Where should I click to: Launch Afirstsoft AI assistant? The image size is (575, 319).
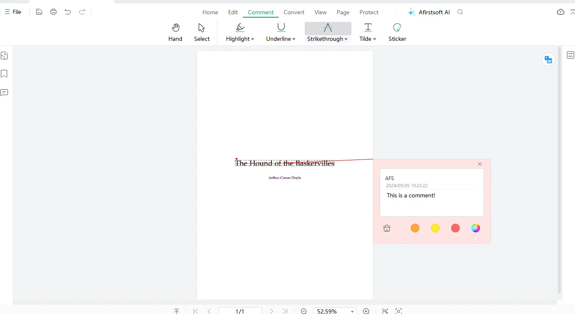coord(429,12)
